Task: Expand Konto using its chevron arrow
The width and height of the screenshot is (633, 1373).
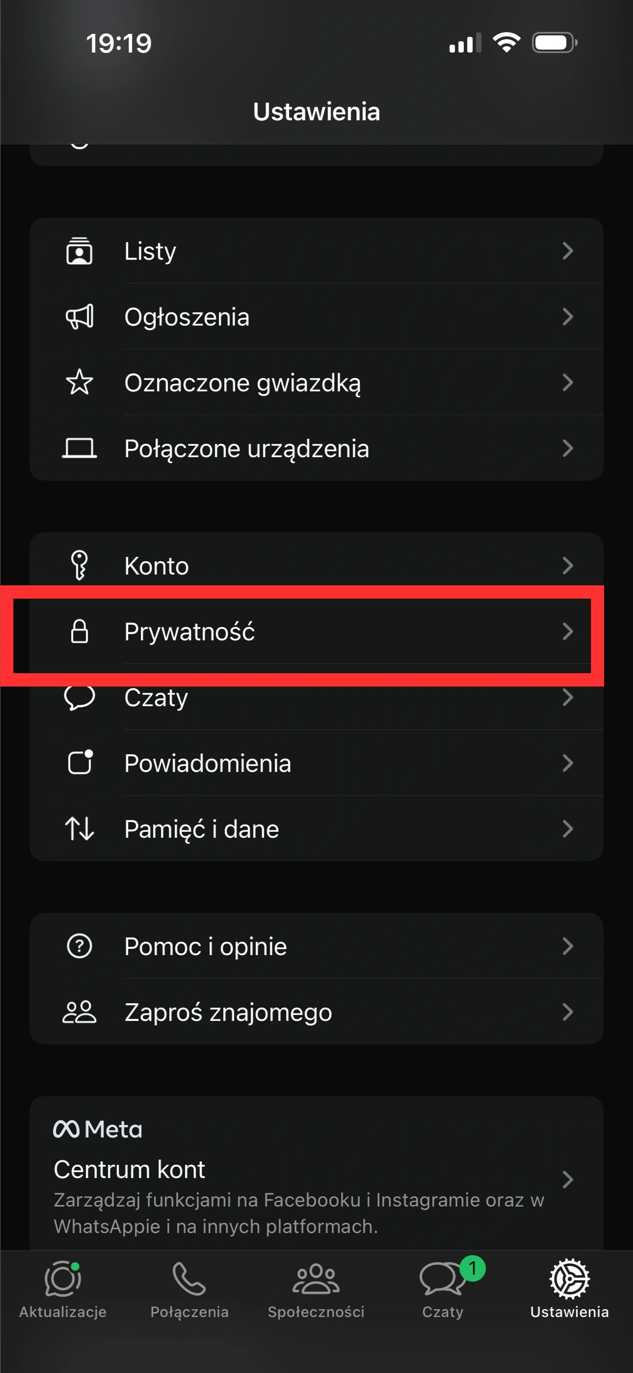Action: (567, 566)
